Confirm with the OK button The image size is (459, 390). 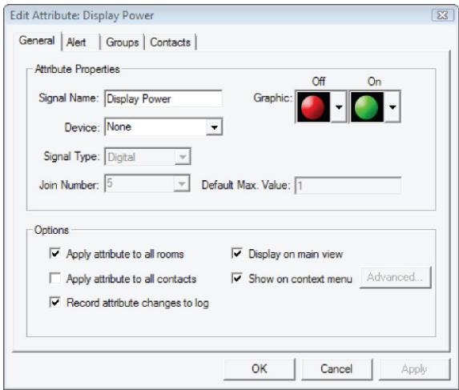(x=260, y=369)
